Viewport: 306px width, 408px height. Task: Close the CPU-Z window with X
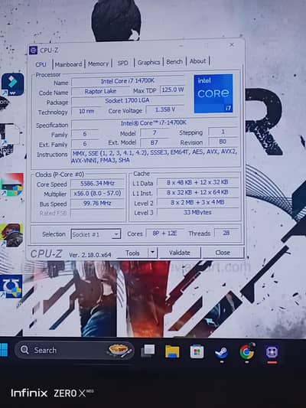(x=231, y=44)
